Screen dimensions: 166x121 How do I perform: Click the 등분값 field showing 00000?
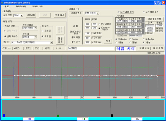coord(159,26)
